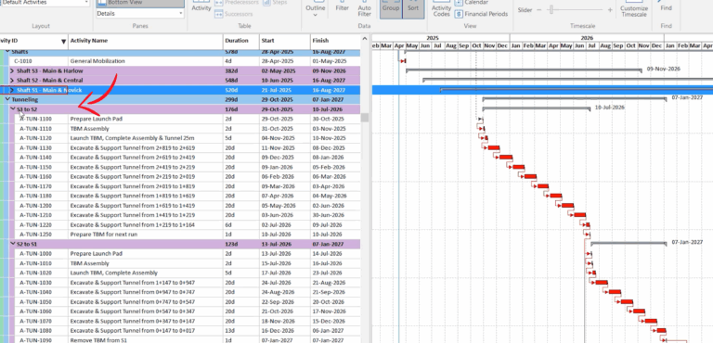
Task: Click the S1 to S2 summary bar in Gantt
Action: tap(536, 108)
